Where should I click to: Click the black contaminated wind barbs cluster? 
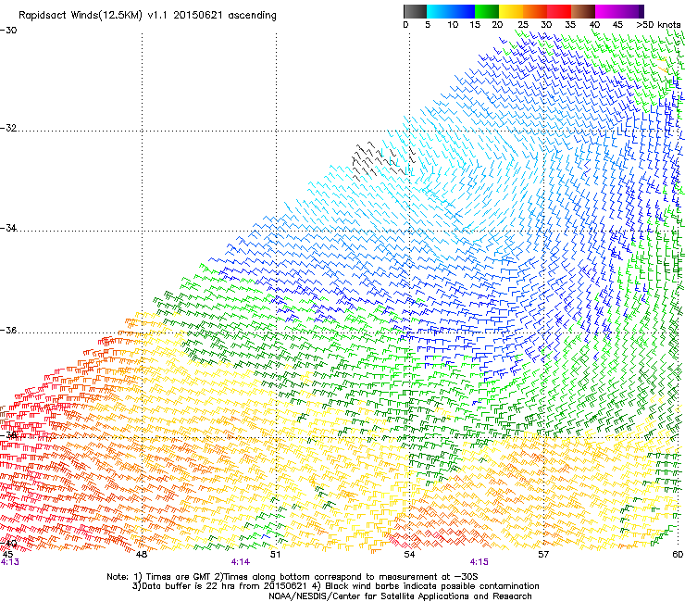pyautogui.click(x=382, y=159)
